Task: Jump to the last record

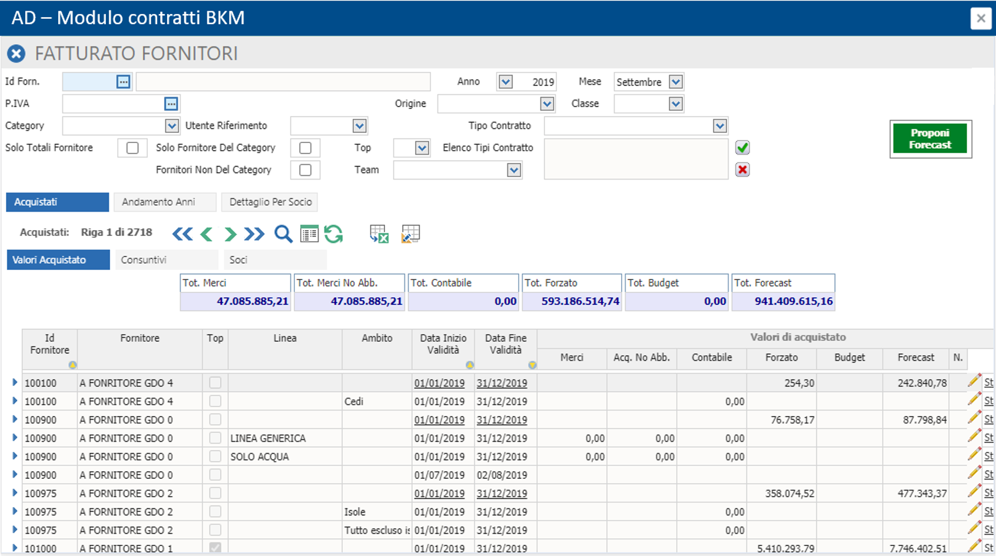Action: click(254, 234)
